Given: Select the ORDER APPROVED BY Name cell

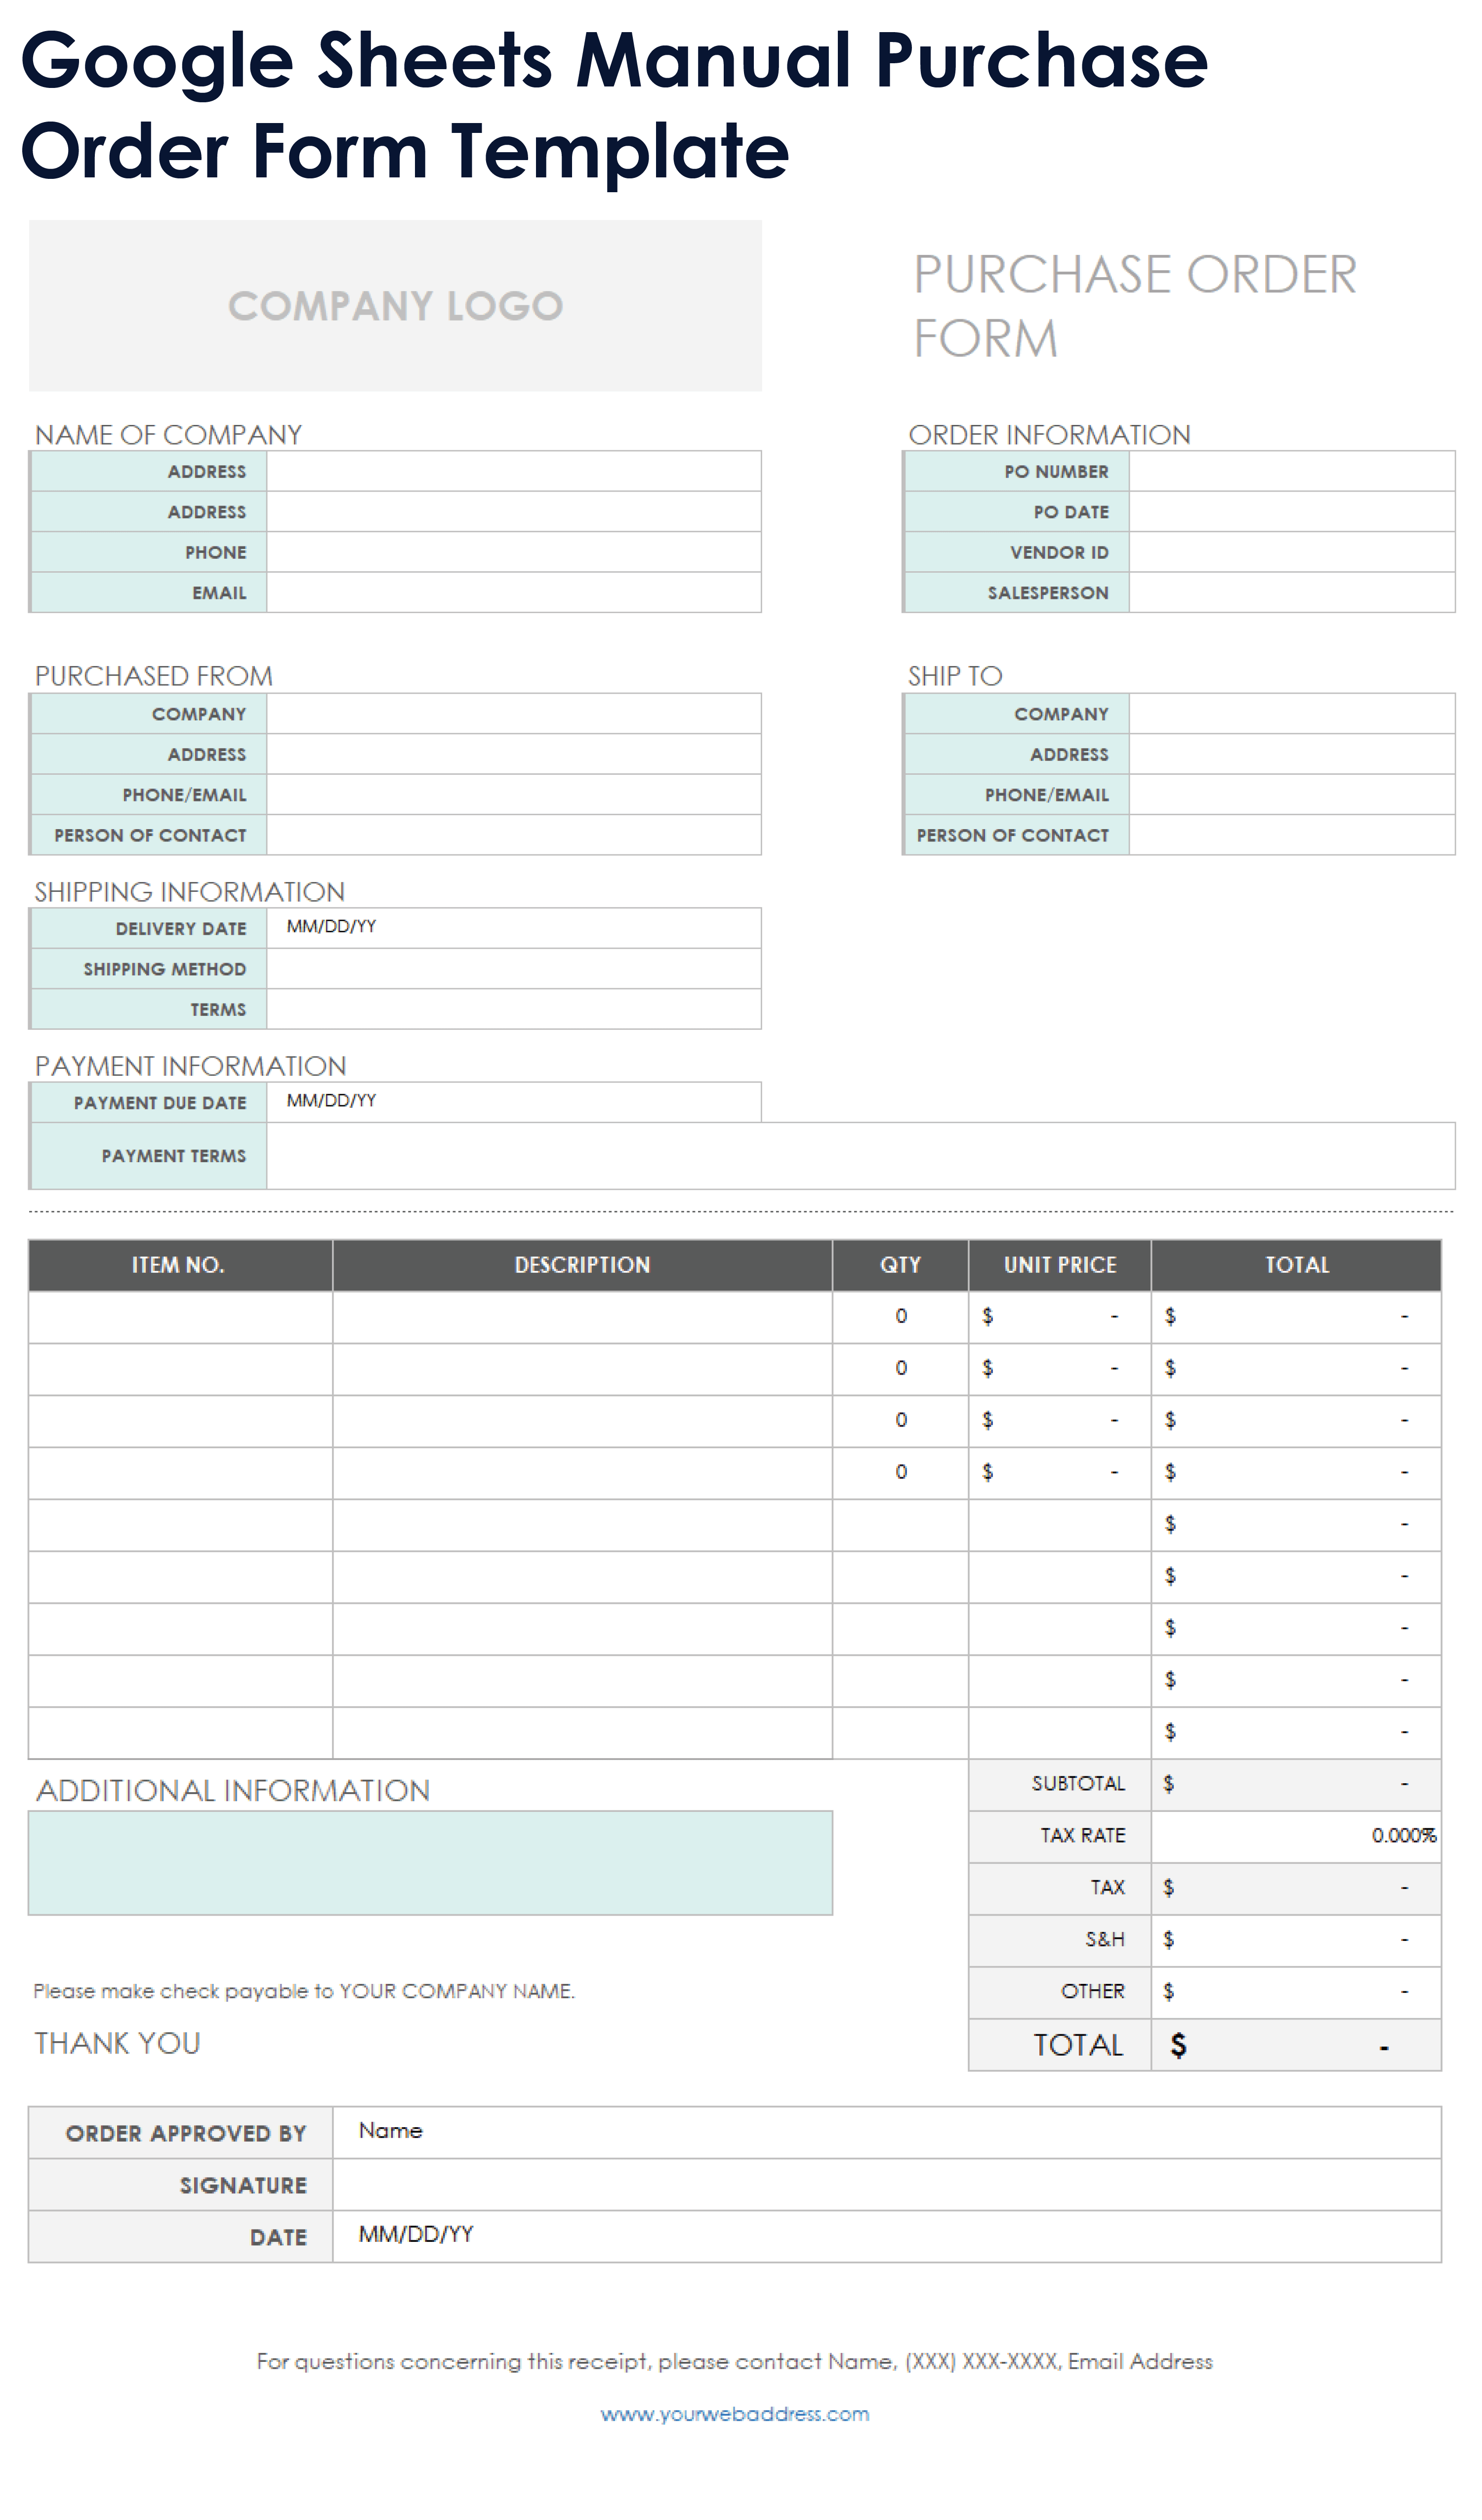Looking at the screenshot, I should [x=887, y=2133].
